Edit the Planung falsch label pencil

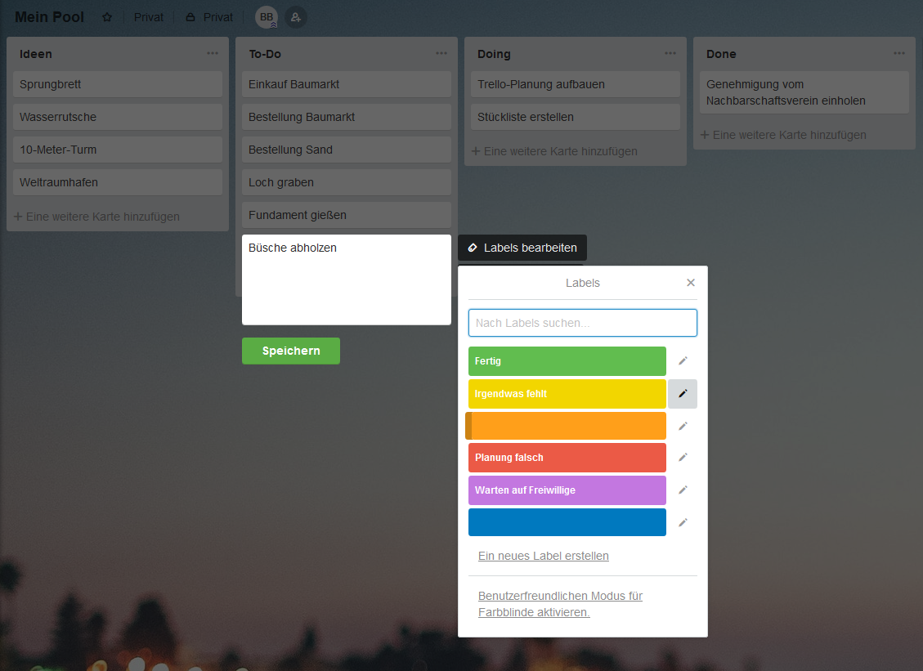tap(683, 457)
